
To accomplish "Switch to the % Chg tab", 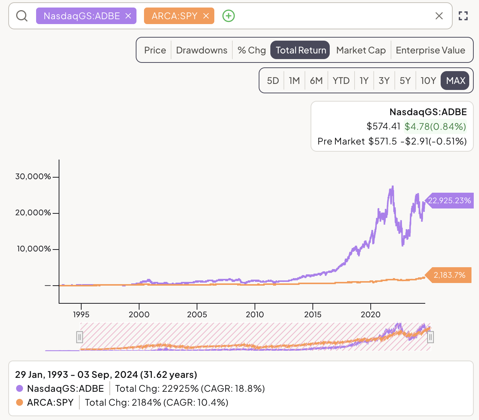I will click(x=252, y=50).
